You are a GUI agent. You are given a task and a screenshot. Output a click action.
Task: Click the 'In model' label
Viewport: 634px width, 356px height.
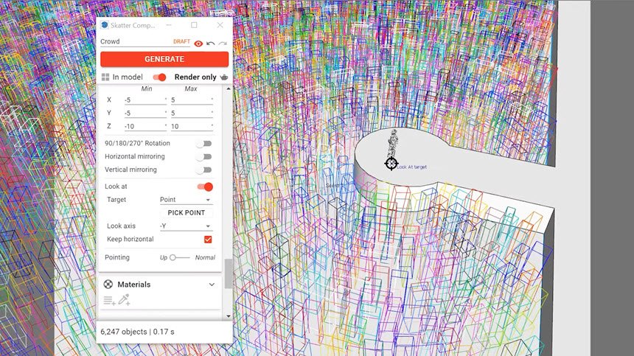[x=128, y=77]
